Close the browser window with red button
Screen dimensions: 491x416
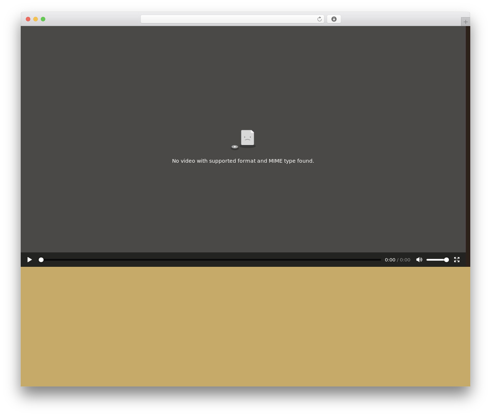pyautogui.click(x=28, y=19)
